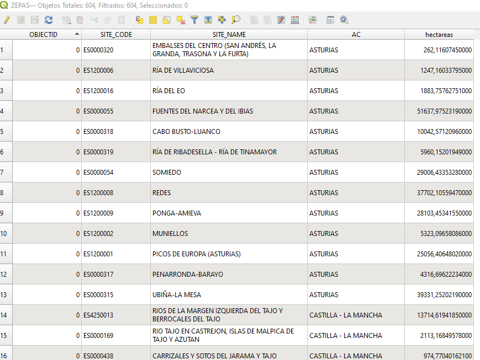
Task: Toggle dock attribute table button
Action: click(x=330, y=20)
